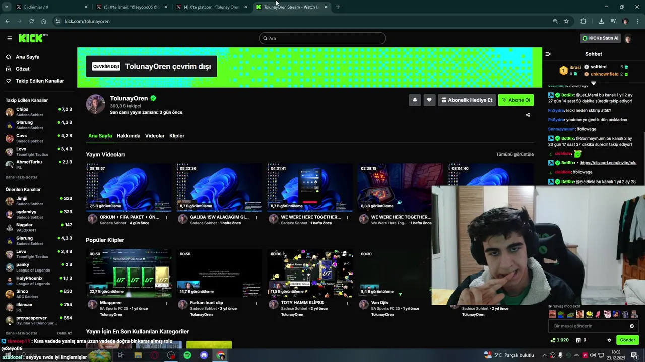Open the shop icon next to 0

(x=578, y=340)
